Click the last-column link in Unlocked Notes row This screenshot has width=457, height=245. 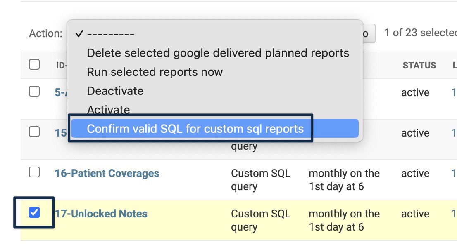click(x=454, y=214)
